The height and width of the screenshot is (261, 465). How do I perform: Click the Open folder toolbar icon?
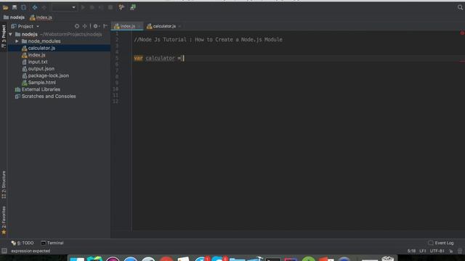(x=5, y=7)
